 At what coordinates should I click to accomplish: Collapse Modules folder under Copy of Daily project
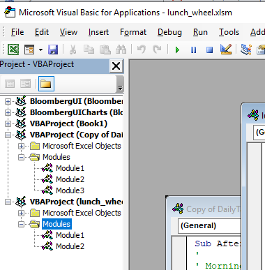point(21,157)
